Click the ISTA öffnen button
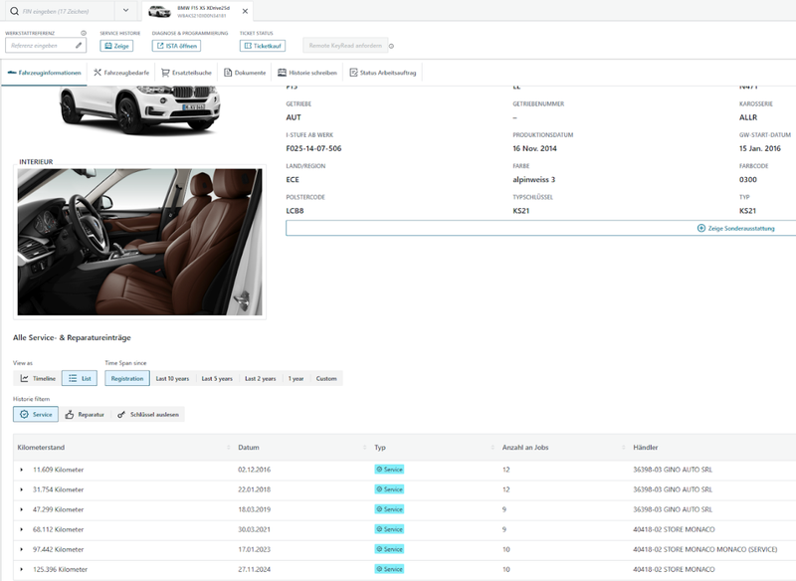Viewport: 796px width, 581px height. point(176,45)
